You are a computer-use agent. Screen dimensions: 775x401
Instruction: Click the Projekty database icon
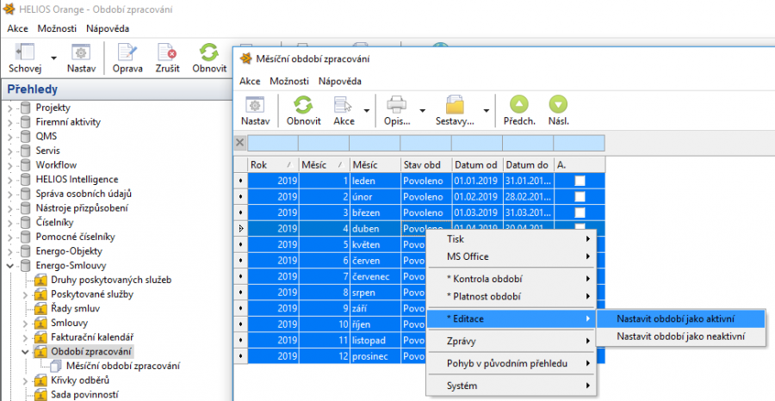coord(26,108)
